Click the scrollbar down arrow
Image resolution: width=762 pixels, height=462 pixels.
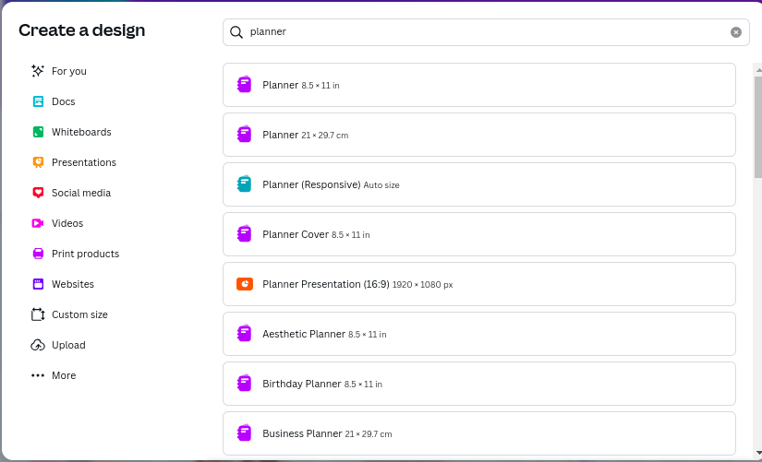tap(758, 452)
